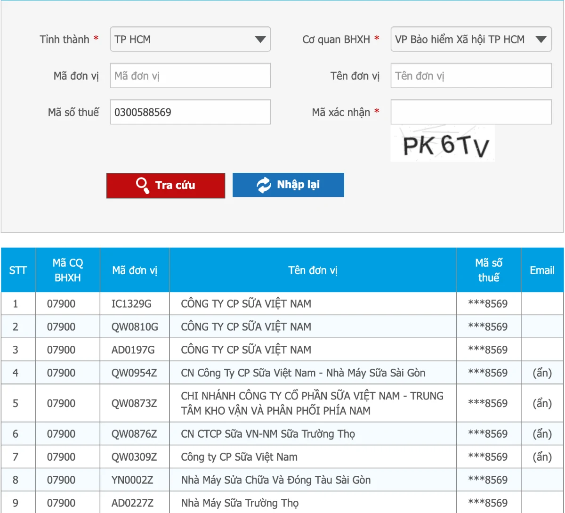Select unit code YN0002Z
The image size is (565, 513).
point(132,480)
